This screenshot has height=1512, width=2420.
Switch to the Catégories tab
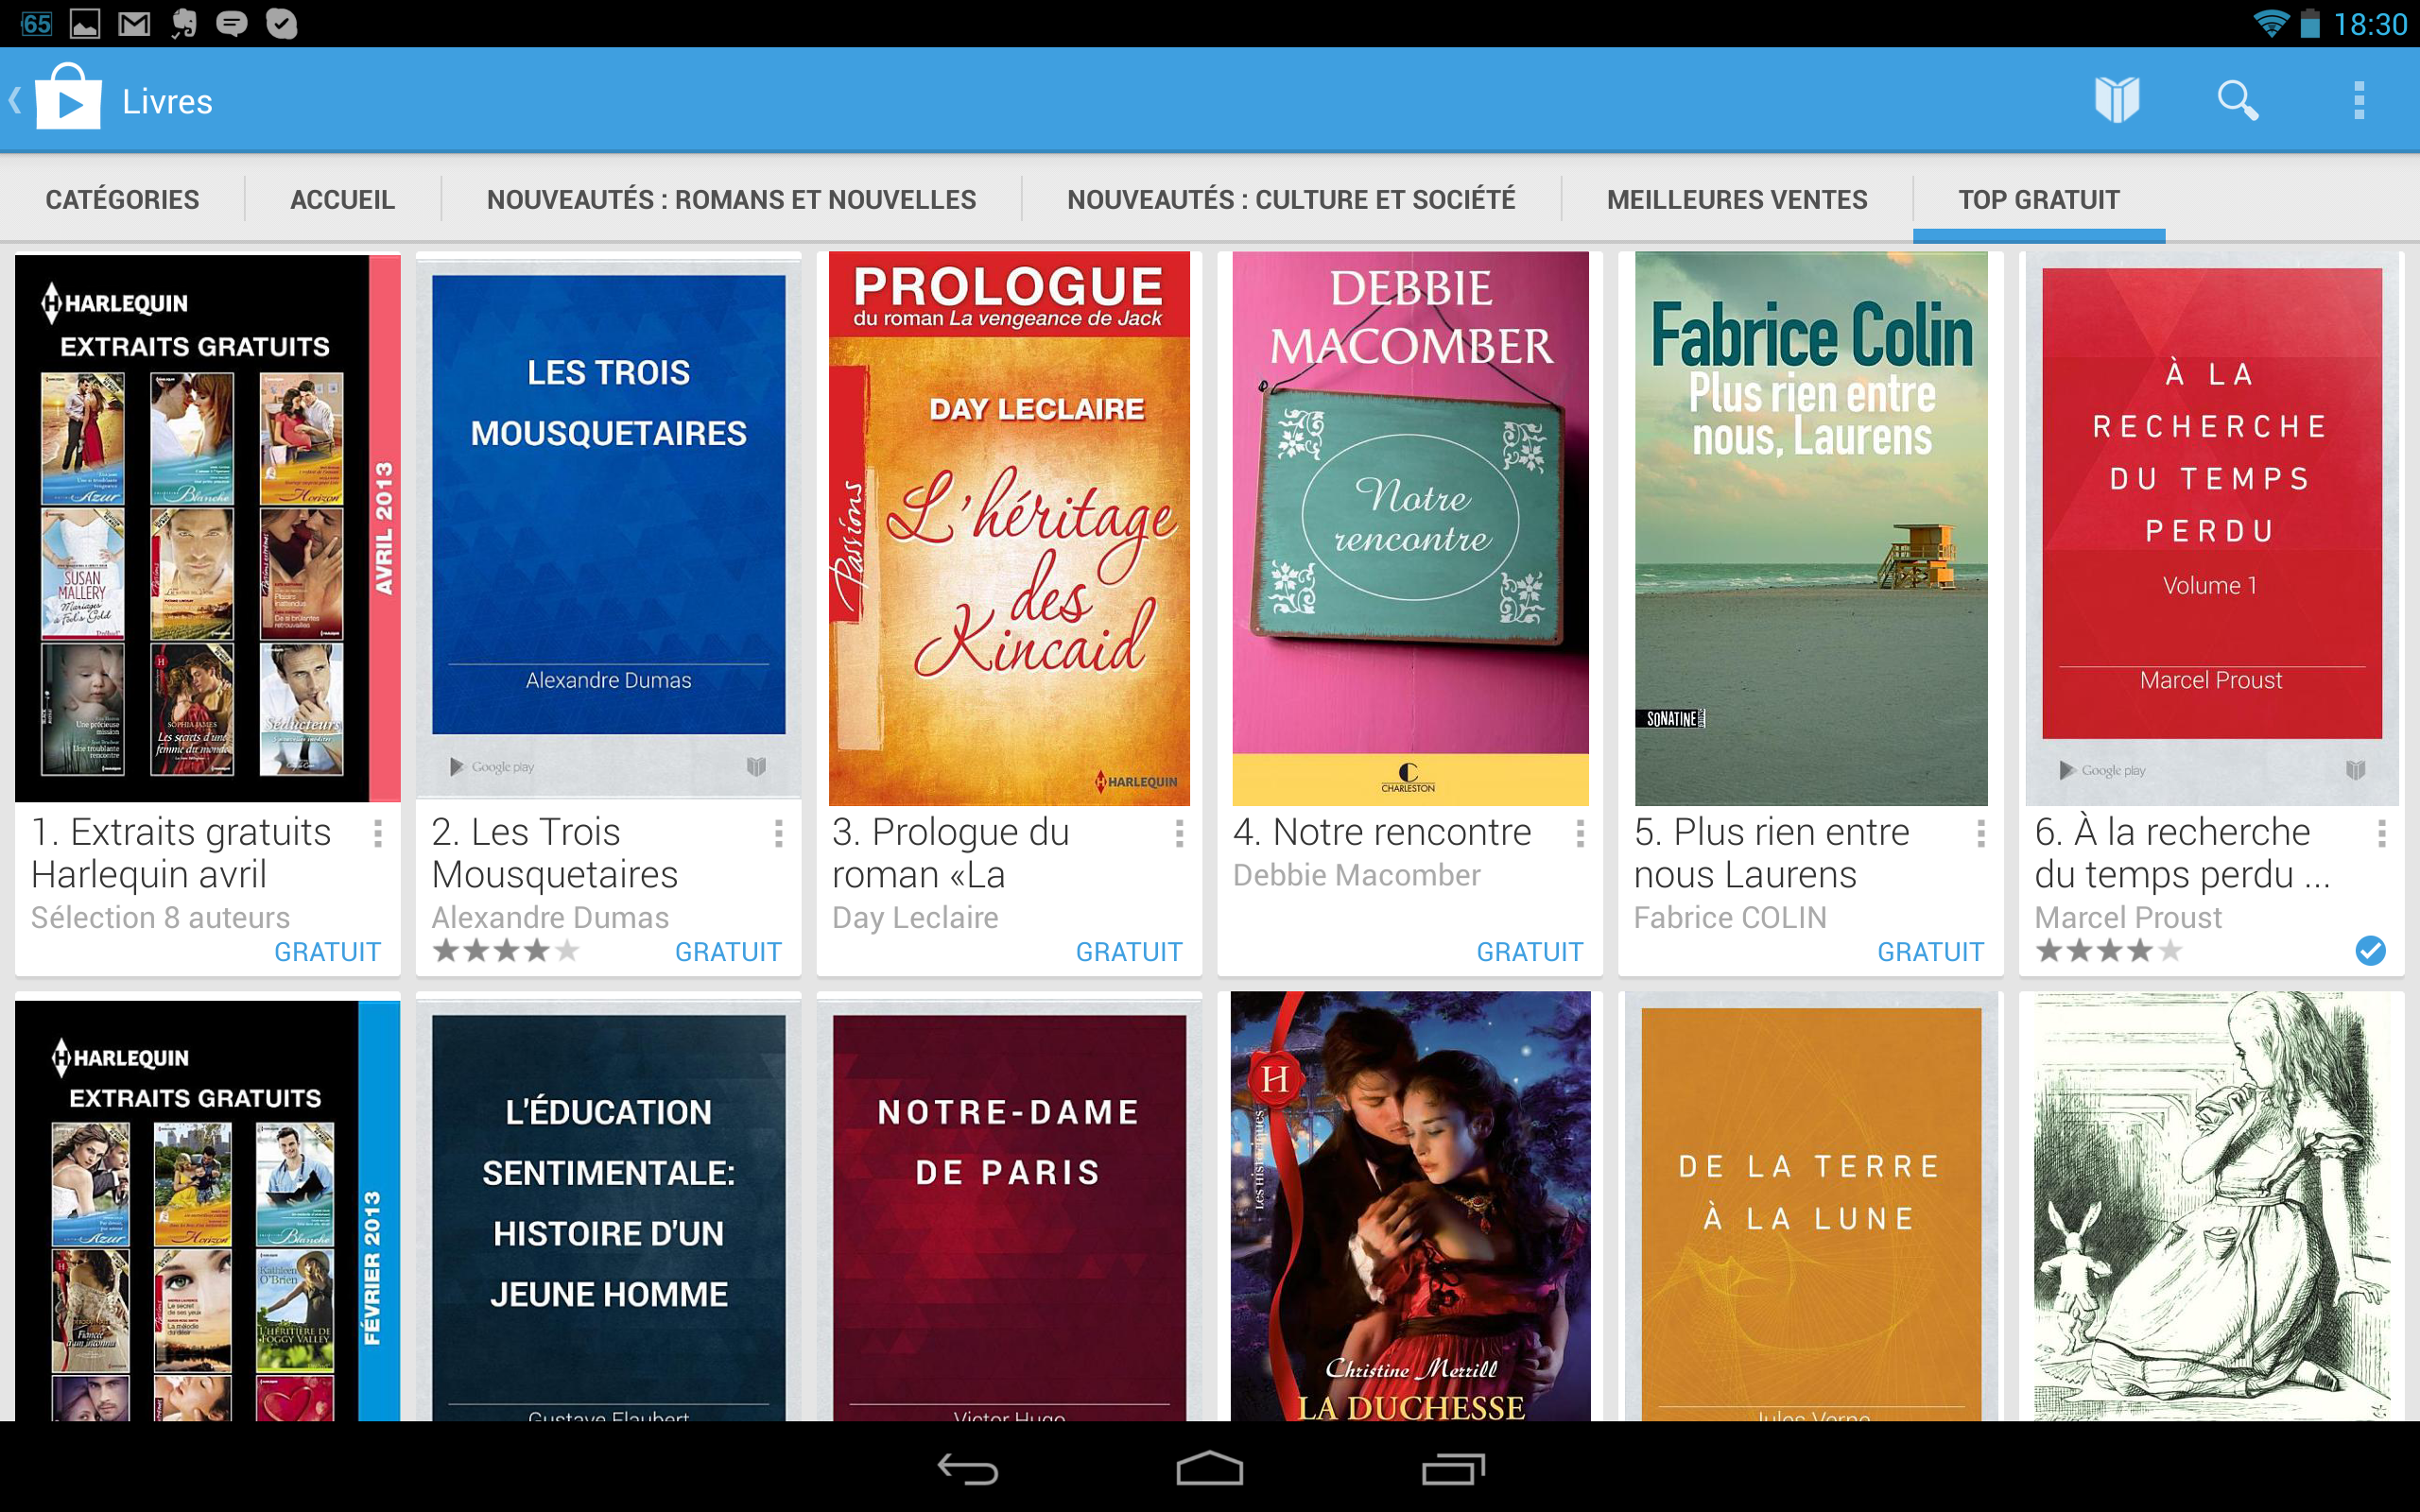click(x=122, y=199)
